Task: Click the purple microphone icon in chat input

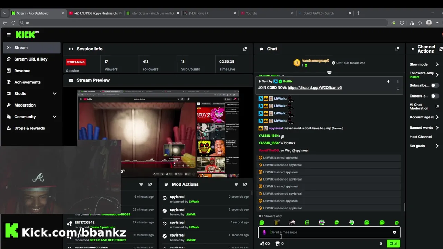Action: coord(264,232)
